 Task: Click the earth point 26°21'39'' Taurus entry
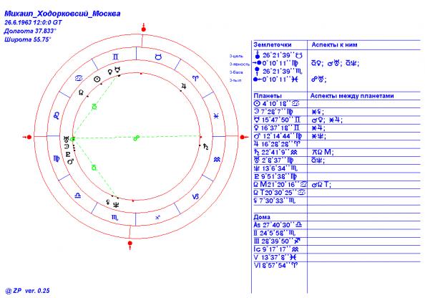278,55
